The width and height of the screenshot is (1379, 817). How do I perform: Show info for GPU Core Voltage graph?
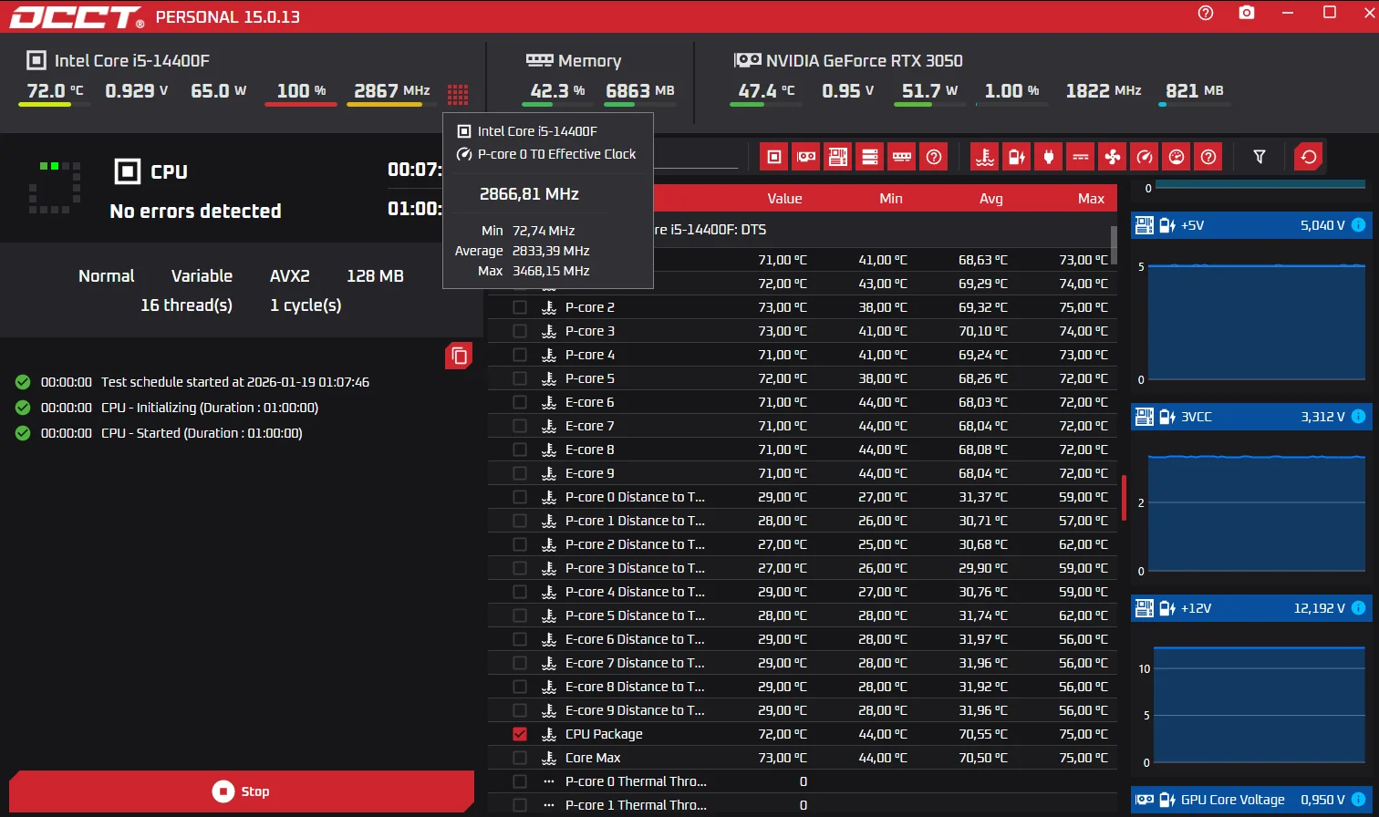pos(1358,800)
